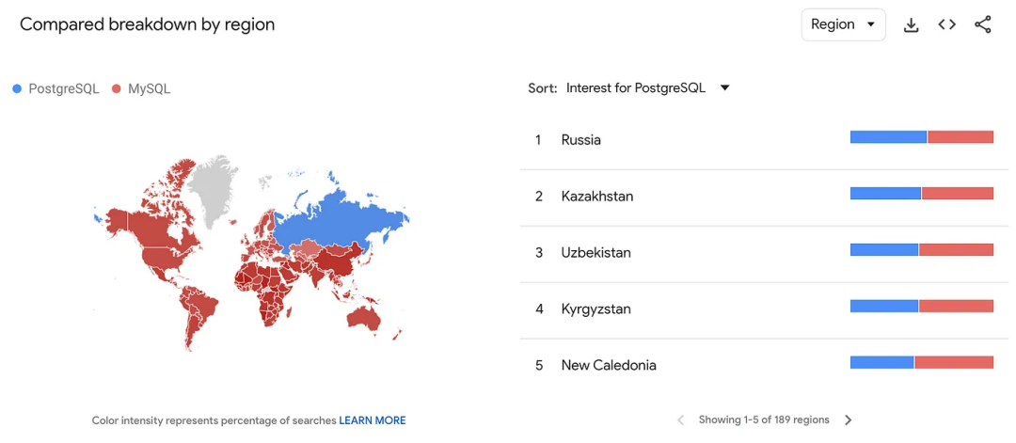Click the red MySQL legend dot

pyautogui.click(x=117, y=89)
